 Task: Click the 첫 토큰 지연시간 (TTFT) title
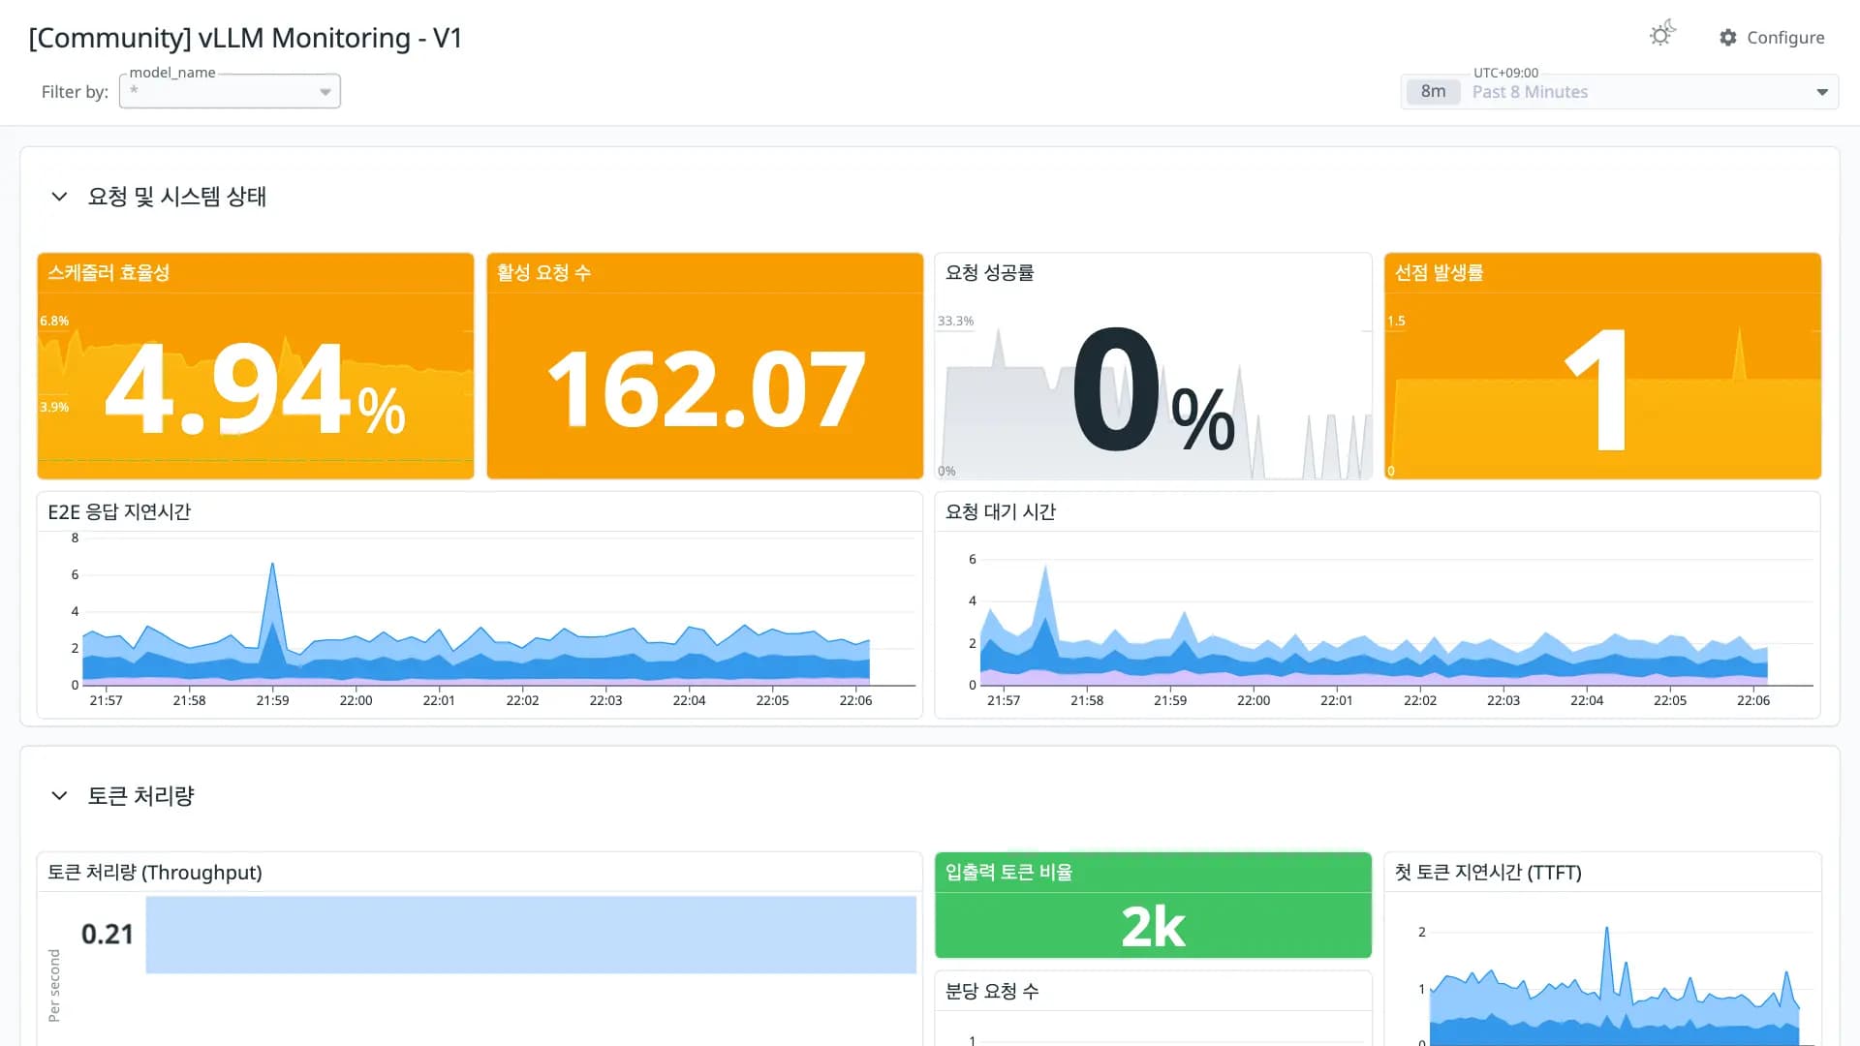pos(1488,873)
